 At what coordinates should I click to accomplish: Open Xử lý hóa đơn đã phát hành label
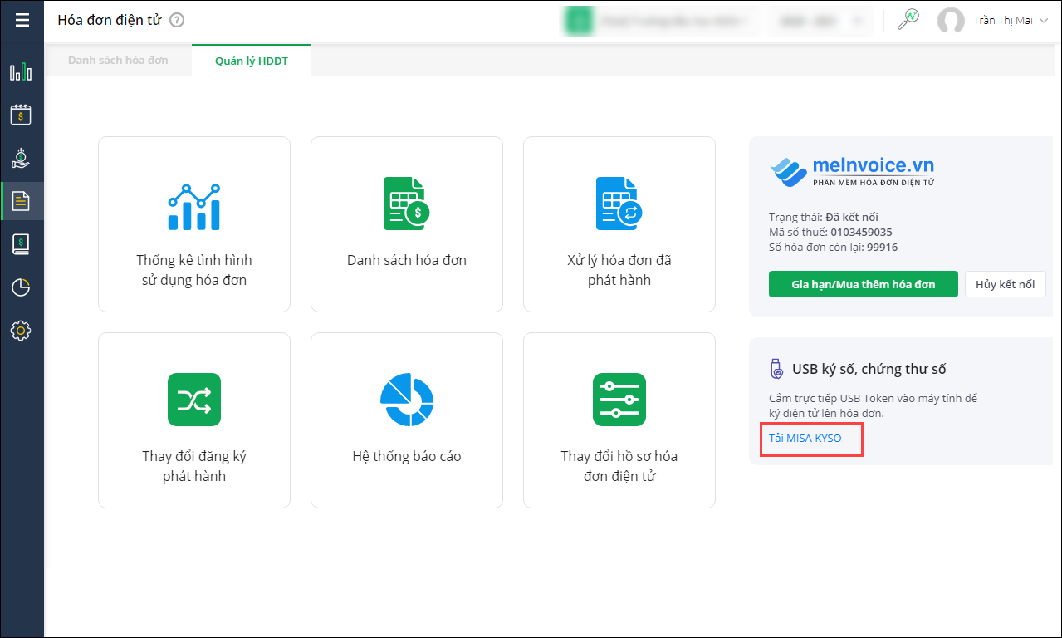pos(619,270)
